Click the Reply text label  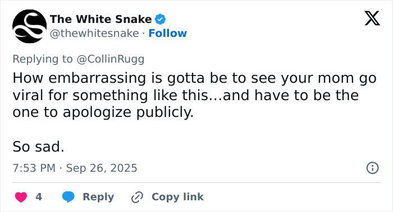[98, 197]
